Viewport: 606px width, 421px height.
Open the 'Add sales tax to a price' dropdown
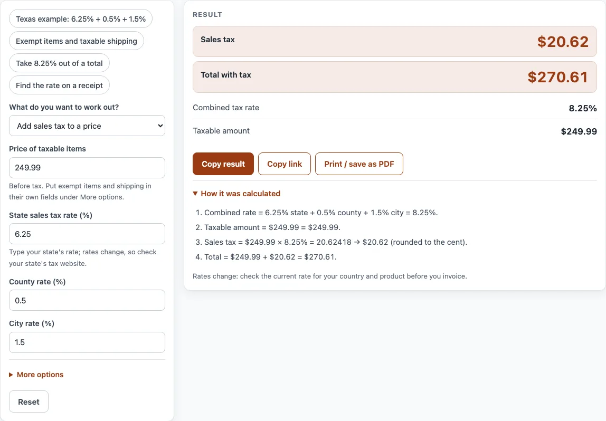(x=87, y=126)
